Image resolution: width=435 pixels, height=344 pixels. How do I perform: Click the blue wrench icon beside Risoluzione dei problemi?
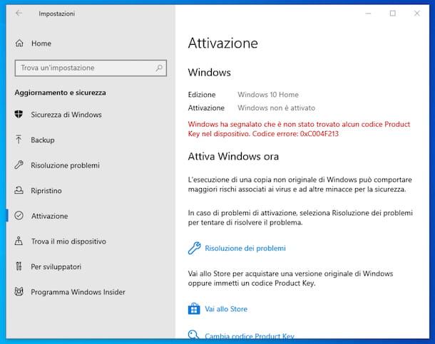(194, 248)
